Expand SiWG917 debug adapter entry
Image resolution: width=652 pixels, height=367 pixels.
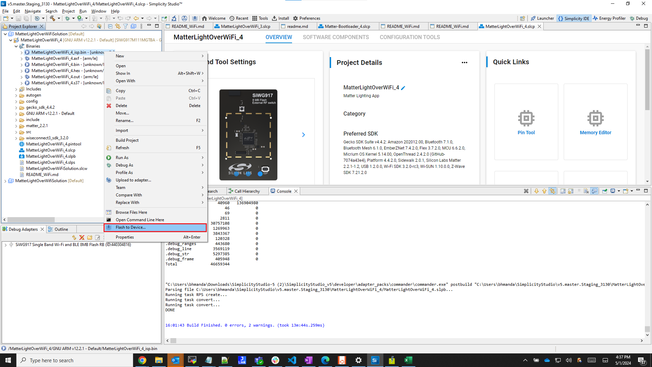point(5,245)
